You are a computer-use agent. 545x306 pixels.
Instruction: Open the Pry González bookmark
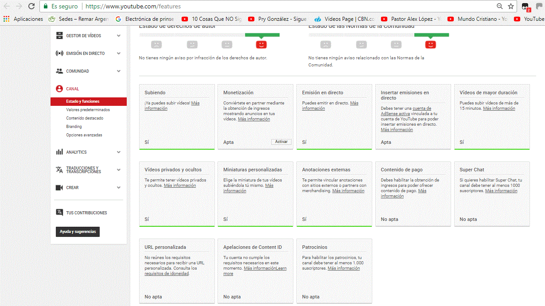277,19
